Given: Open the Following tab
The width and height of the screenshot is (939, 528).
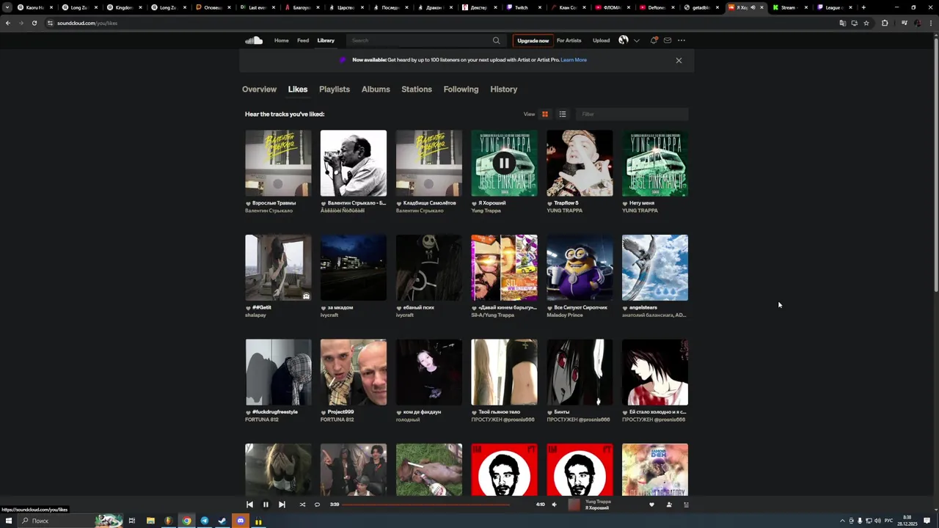Looking at the screenshot, I should coord(461,89).
